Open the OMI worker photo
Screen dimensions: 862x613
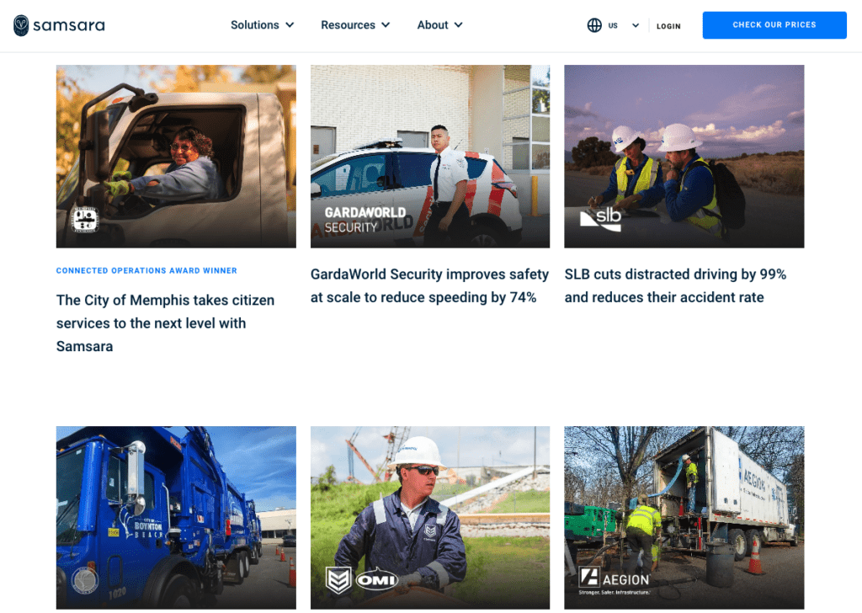[x=430, y=517]
